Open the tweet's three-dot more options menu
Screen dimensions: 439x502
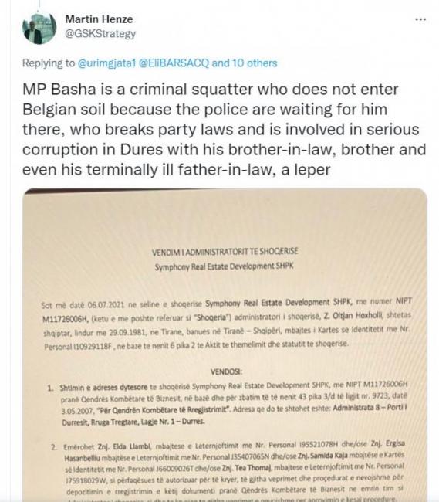coord(420,19)
